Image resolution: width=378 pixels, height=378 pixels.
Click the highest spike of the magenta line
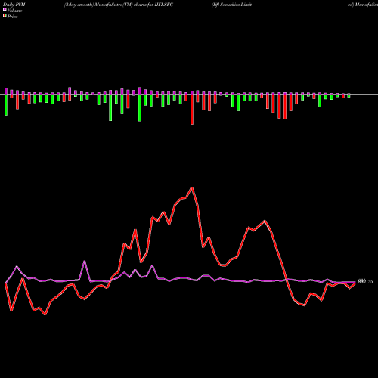pyautogui.click(x=85, y=262)
